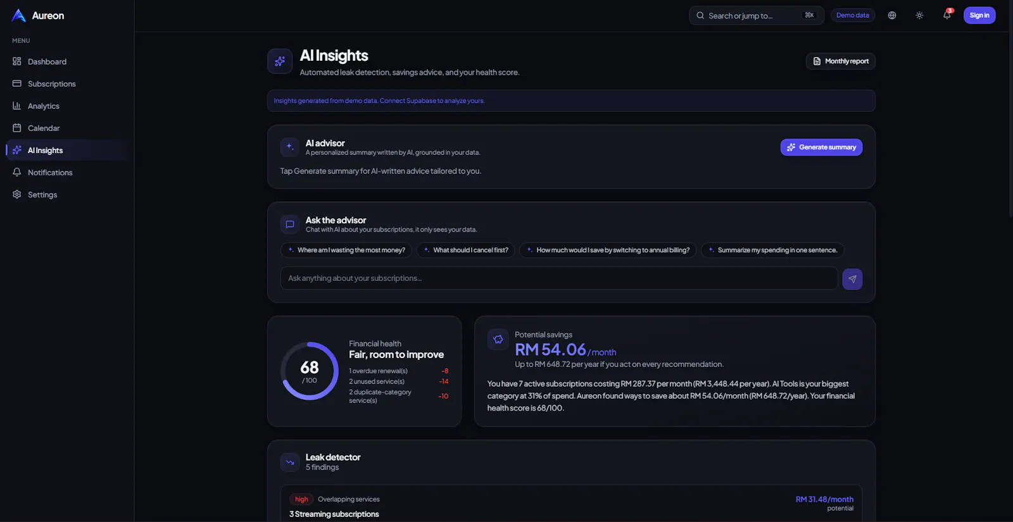Click the Calendar icon in sidebar
Viewport: 1013px width, 522px height.
(x=17, y=128)
